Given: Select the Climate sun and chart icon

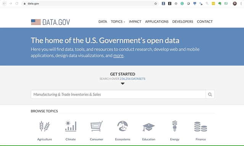Looking at the screenshot, I should [x=71, y=126].
